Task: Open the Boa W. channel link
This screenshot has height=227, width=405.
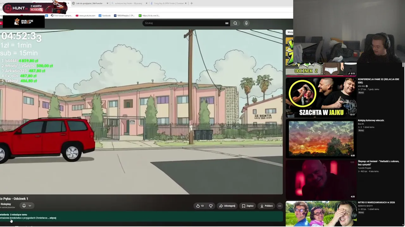Action: pos(361,124)
